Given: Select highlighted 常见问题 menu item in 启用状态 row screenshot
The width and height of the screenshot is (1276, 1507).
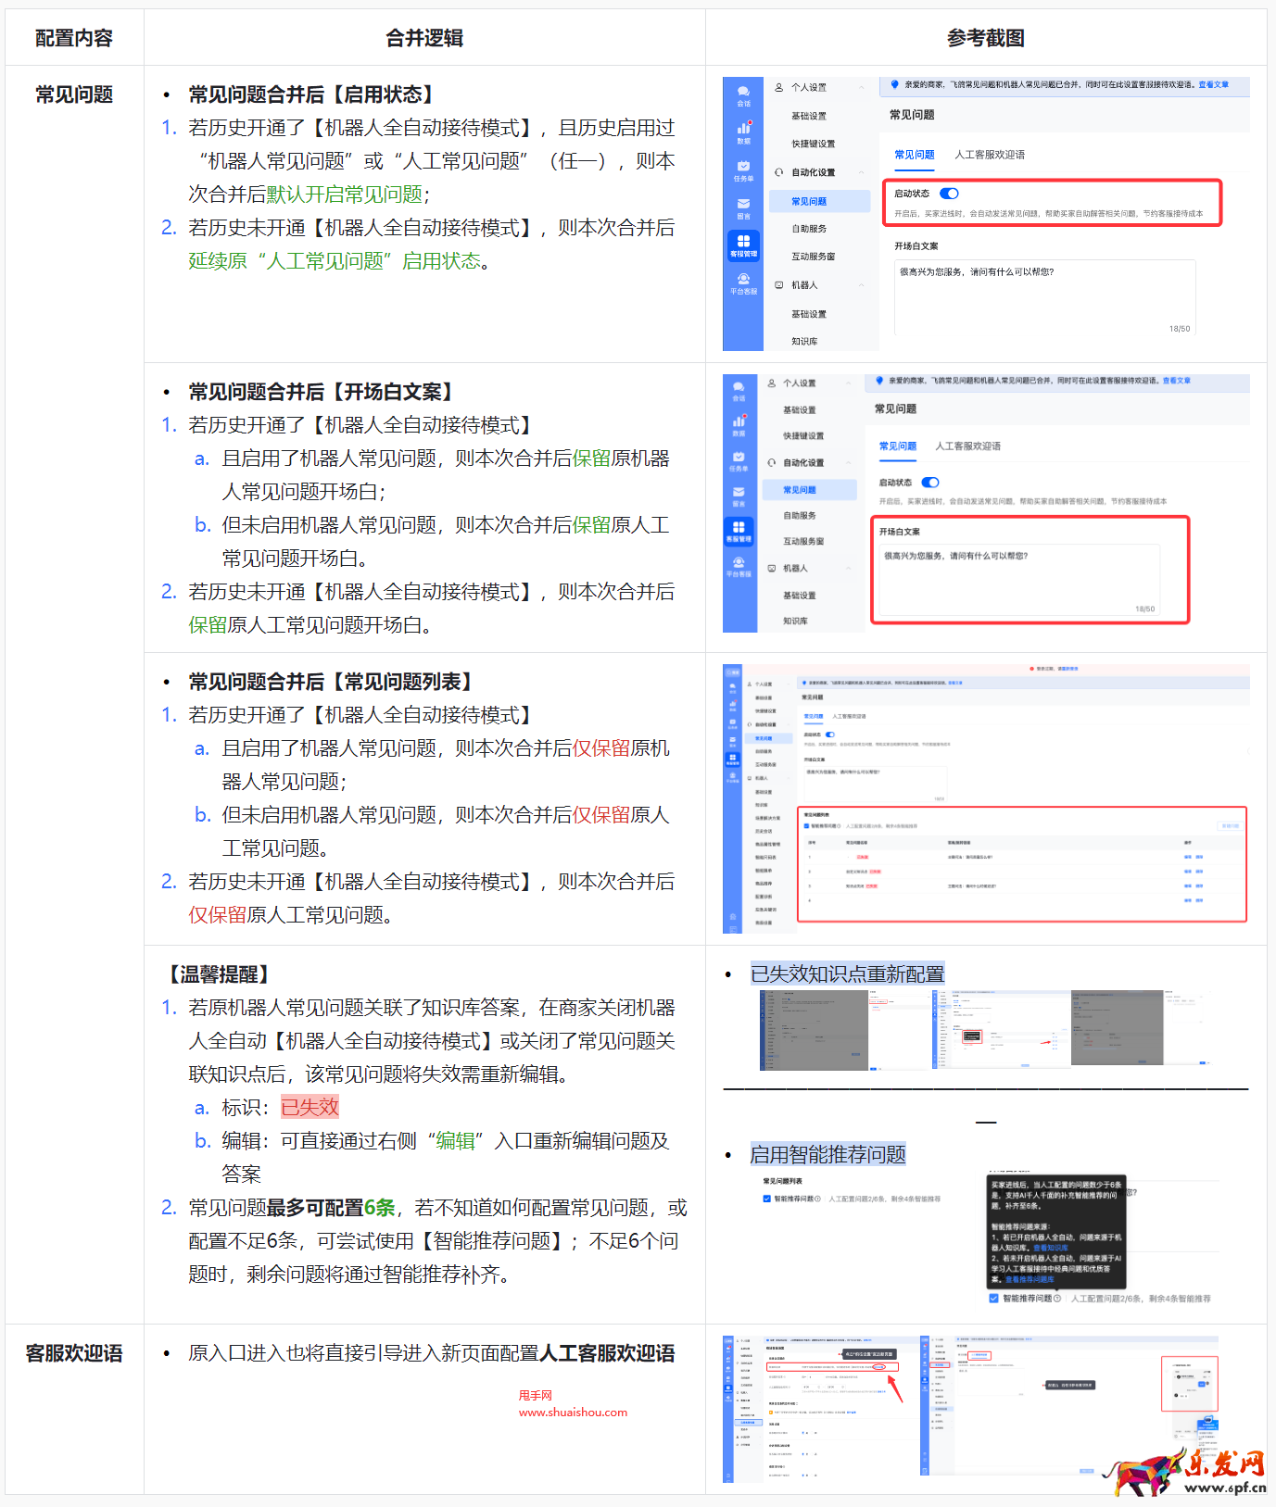Looking at the screenshot, I should coord(819,201).
